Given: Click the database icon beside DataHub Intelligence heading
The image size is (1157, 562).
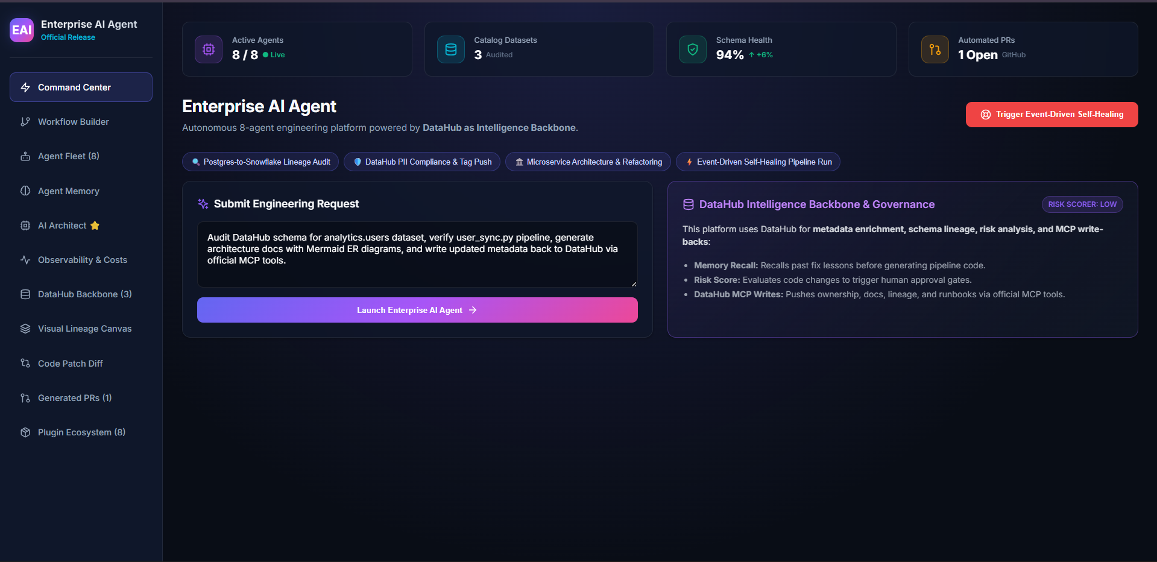Looking at the screenshot, I should pyautogui.click(x=689, y=204).
